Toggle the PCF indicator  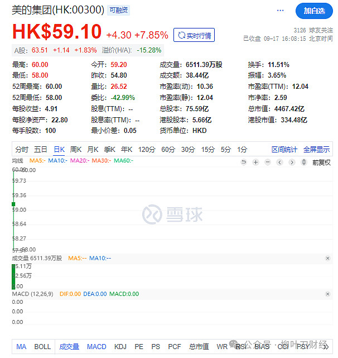tap(175, 347)
